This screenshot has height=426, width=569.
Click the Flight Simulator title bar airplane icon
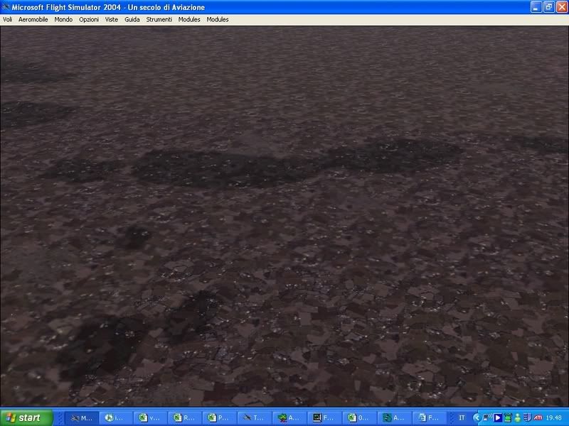click(x=6, y=7)
